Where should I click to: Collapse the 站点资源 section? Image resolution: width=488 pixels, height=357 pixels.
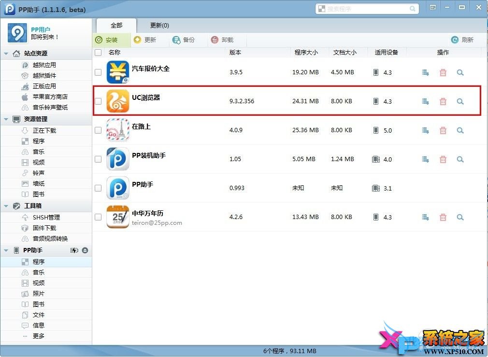pyautogui.click(x=6, y=54)
